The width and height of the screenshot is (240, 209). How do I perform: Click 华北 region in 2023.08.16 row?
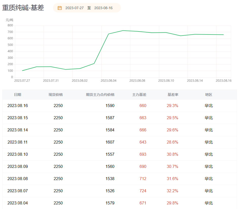pyautogui.click(x=209, y=106)
